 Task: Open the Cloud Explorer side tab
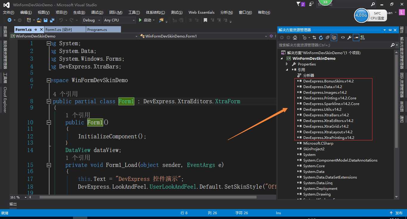(5, 99)
